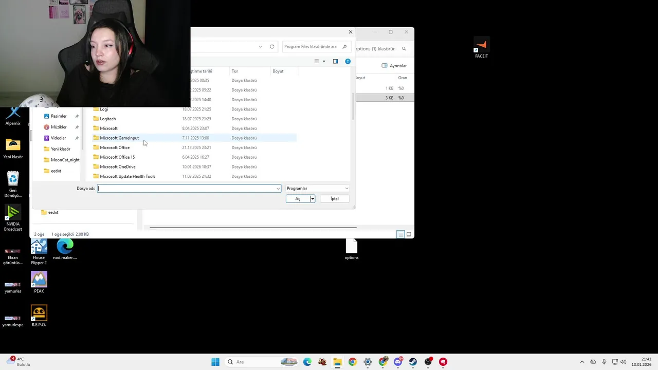658x370 pixels.
Task: Open Yeni klasör in the dialog sidebar
Action: 60,149
